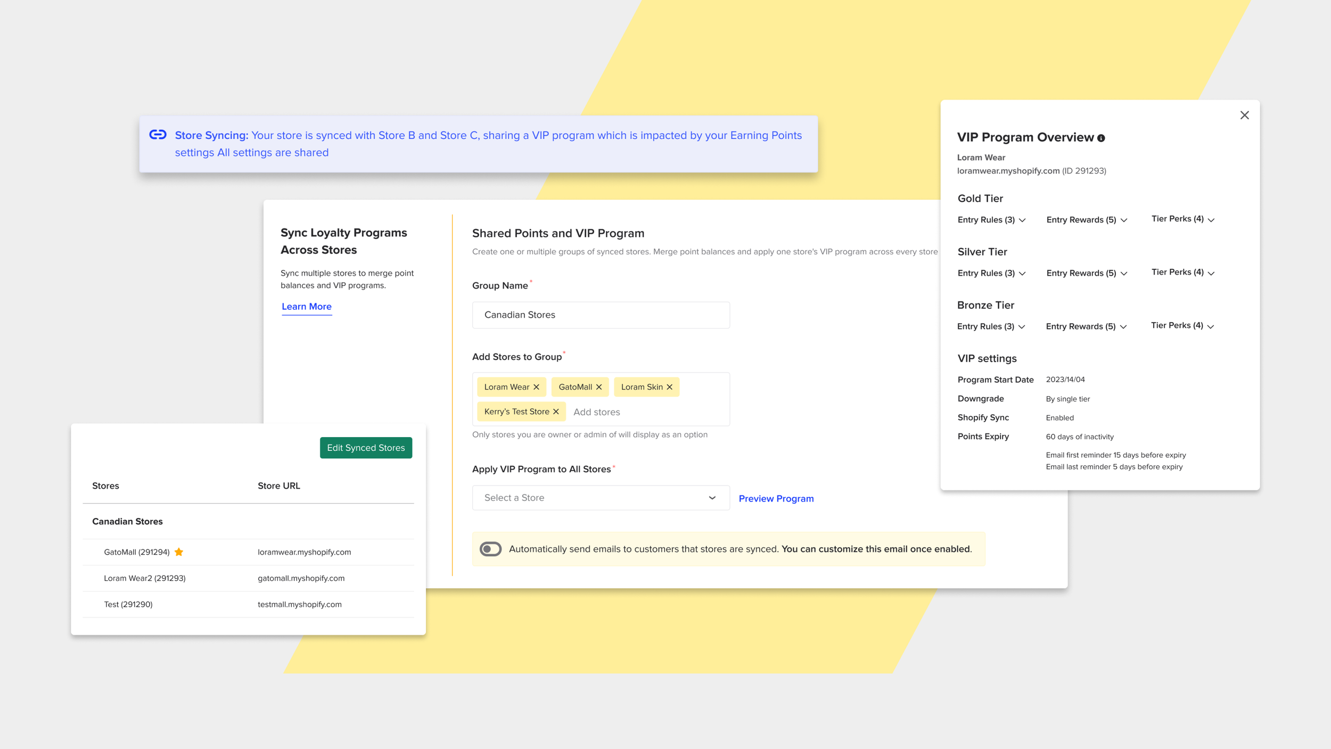Open the Learn More link
This screenshot has height=749, width=1331.
click(307, 307)
